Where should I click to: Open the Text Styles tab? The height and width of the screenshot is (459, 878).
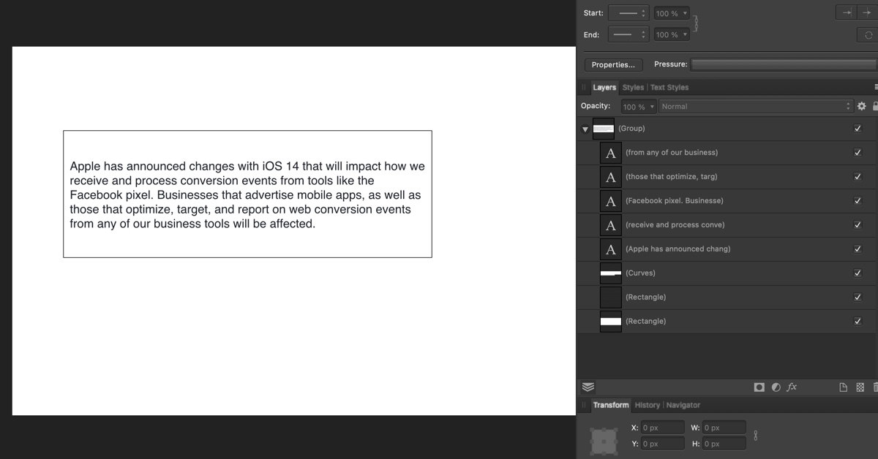tap(669, 88)
